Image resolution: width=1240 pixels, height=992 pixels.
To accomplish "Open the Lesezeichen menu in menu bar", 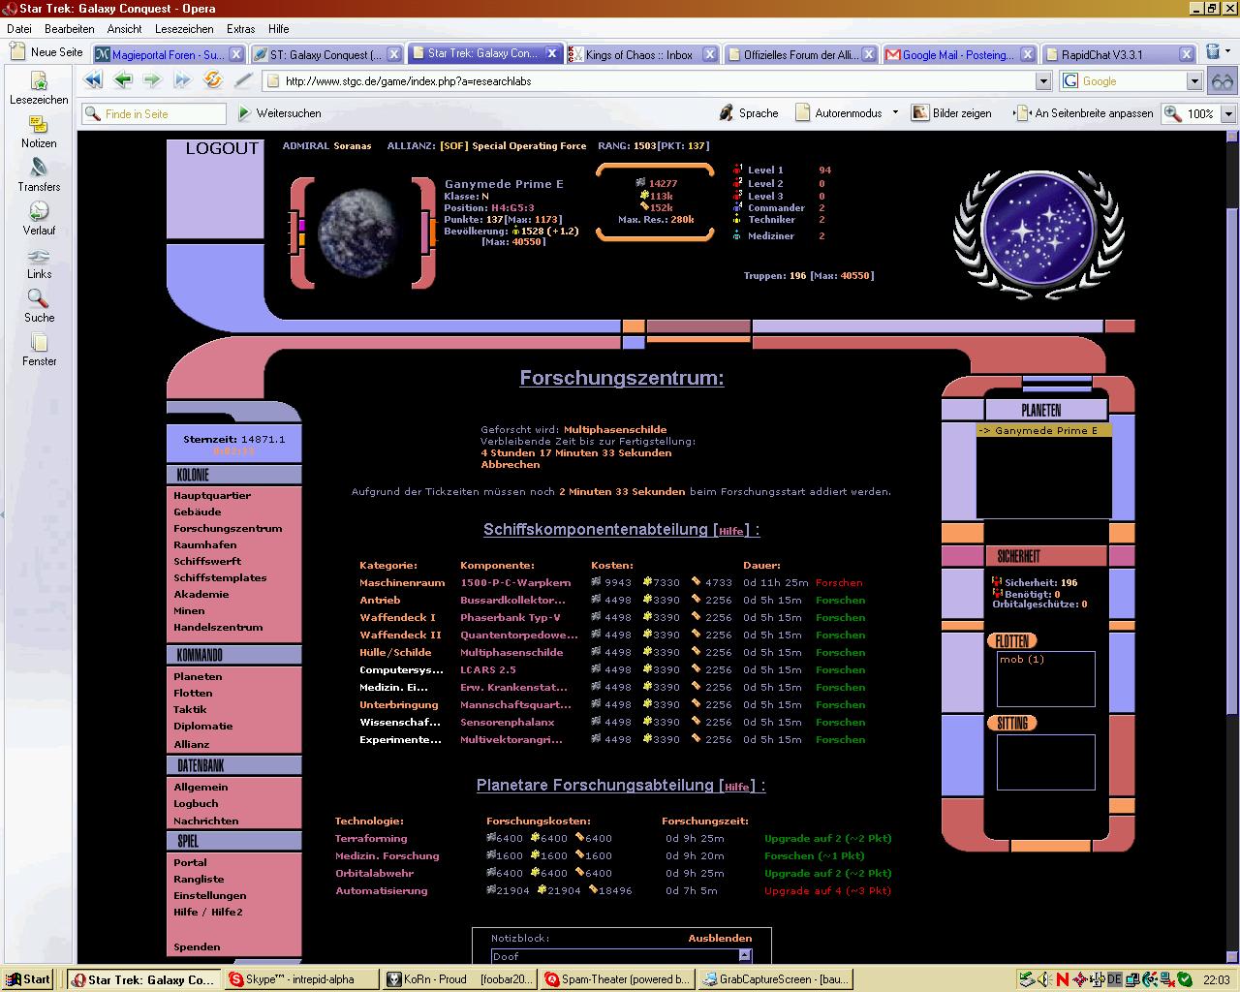I will pos(184,29).
